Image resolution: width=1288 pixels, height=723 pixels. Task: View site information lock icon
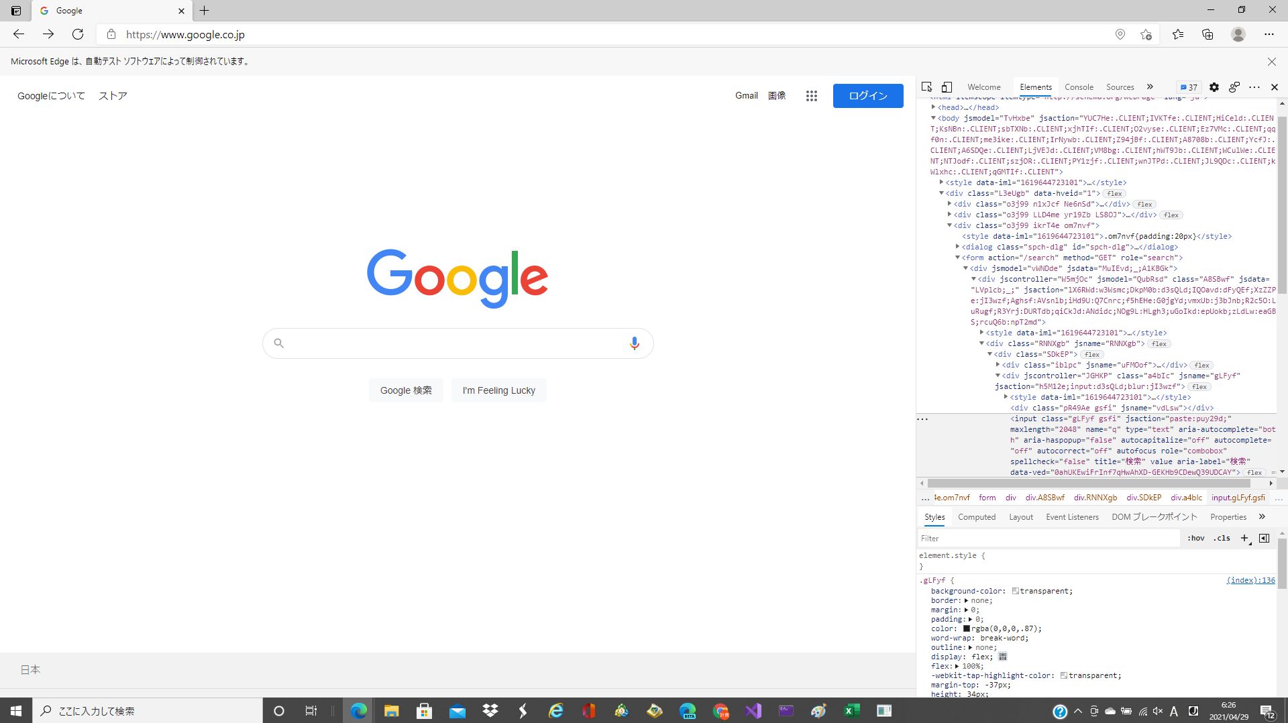[x=111, y=34]
